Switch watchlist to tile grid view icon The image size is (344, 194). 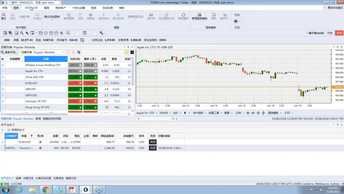[x=132, y=52]
